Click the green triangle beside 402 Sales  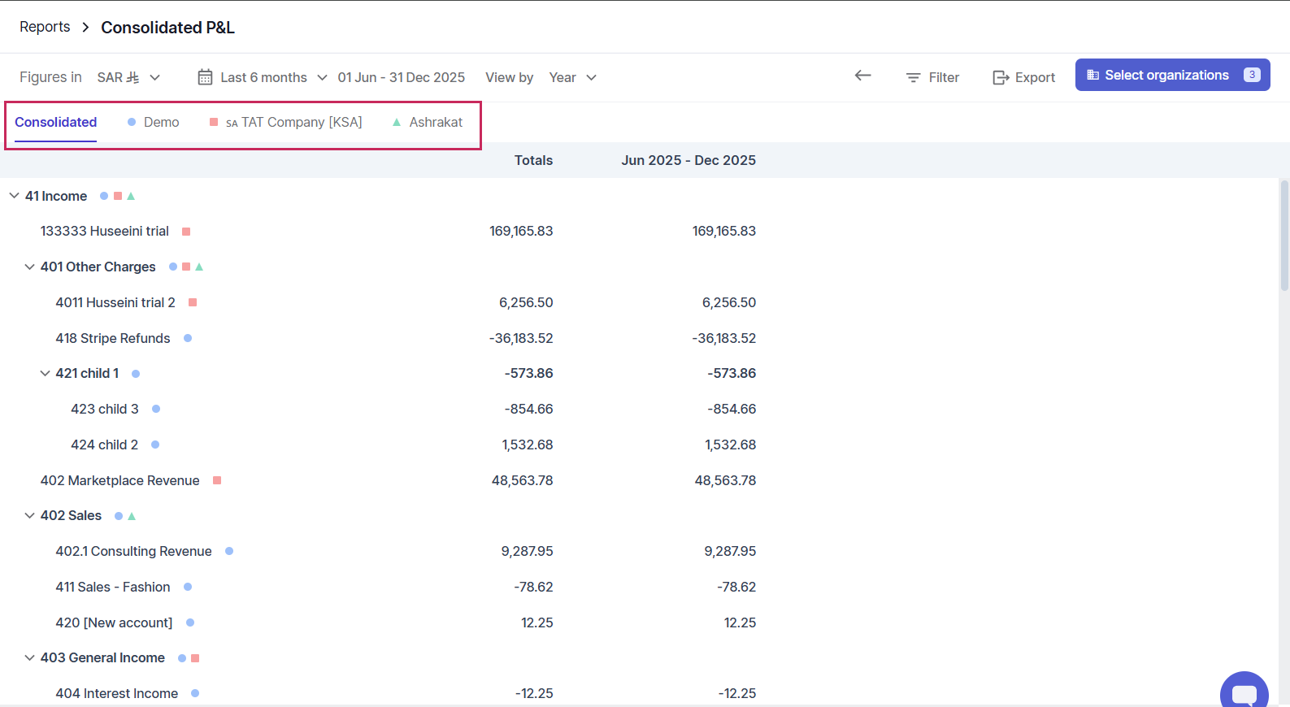pos(132,516)
